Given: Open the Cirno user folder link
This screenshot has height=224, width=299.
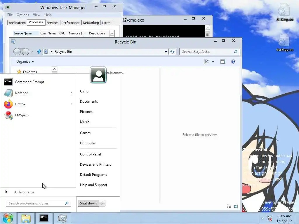Looking at the screenshot, I should (x=84, y=91).
